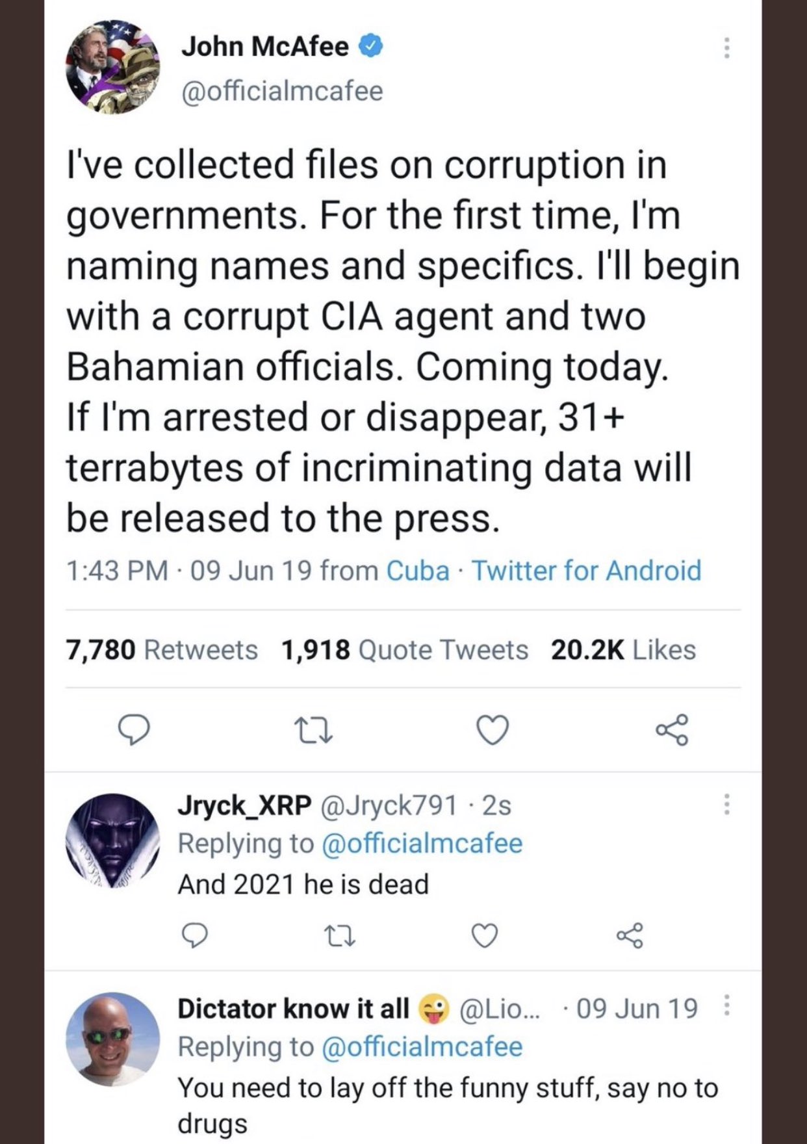This screenshot has height=1144, width=807.
Task: Open John McAfee's profile picture
Action: (x=112, y=67)
